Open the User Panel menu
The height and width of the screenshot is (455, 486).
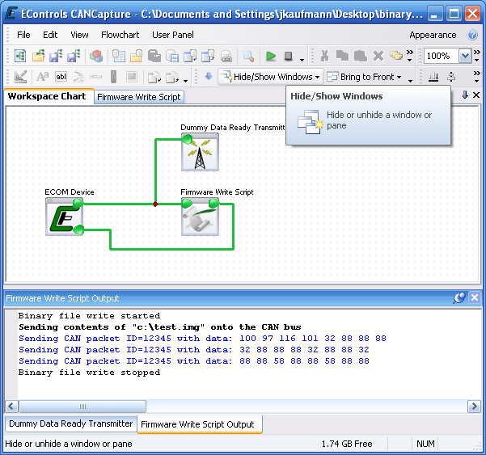click(173, 35)
